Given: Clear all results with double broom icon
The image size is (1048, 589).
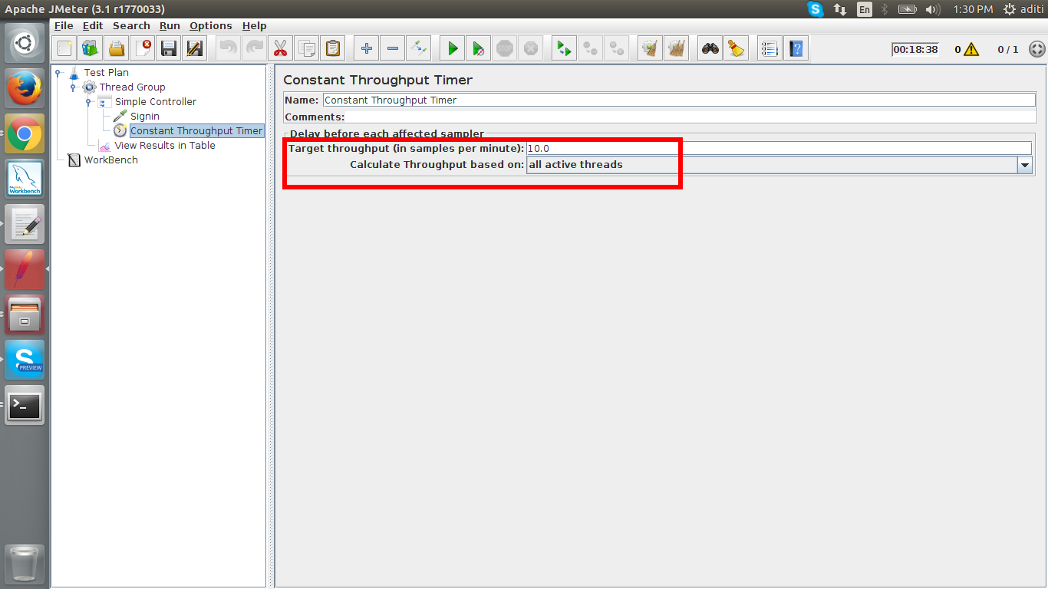Looking at the screenshot, I should click(677, 49).
